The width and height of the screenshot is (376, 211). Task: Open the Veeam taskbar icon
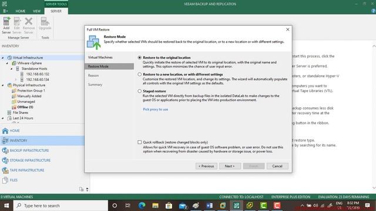236,206
